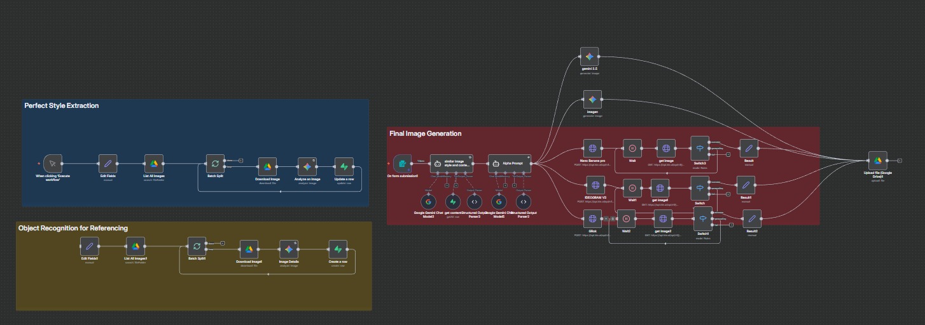Delete the GRok to Wait2 connection

point(612,218)
